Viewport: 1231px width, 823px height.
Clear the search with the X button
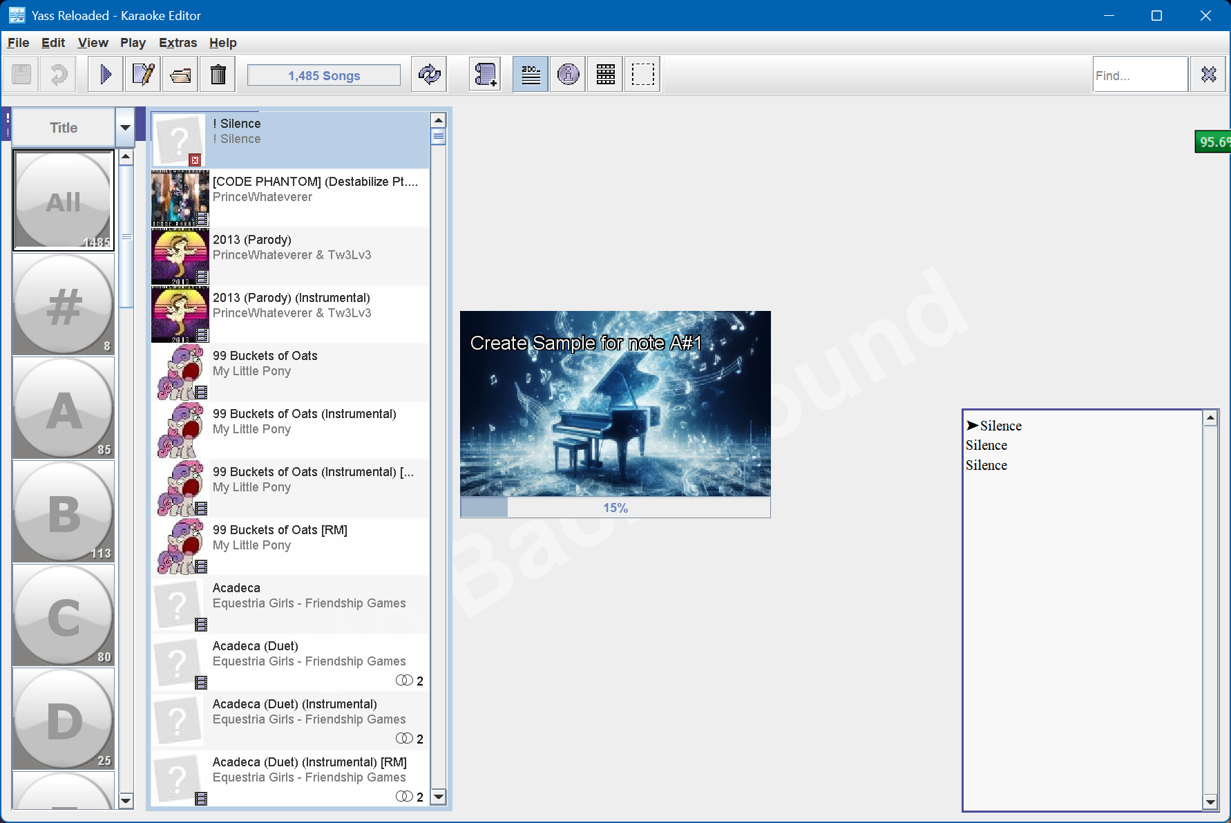point(1208,74)
